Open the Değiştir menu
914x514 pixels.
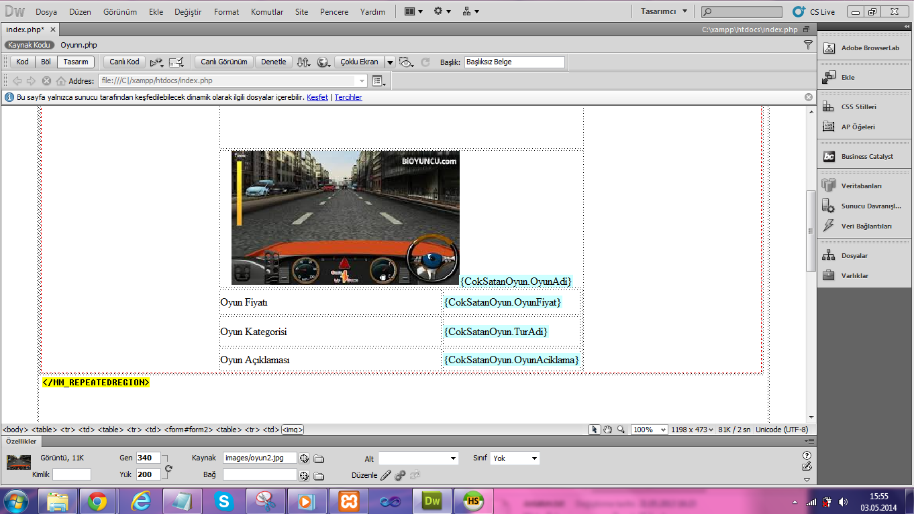pos(189,12)
